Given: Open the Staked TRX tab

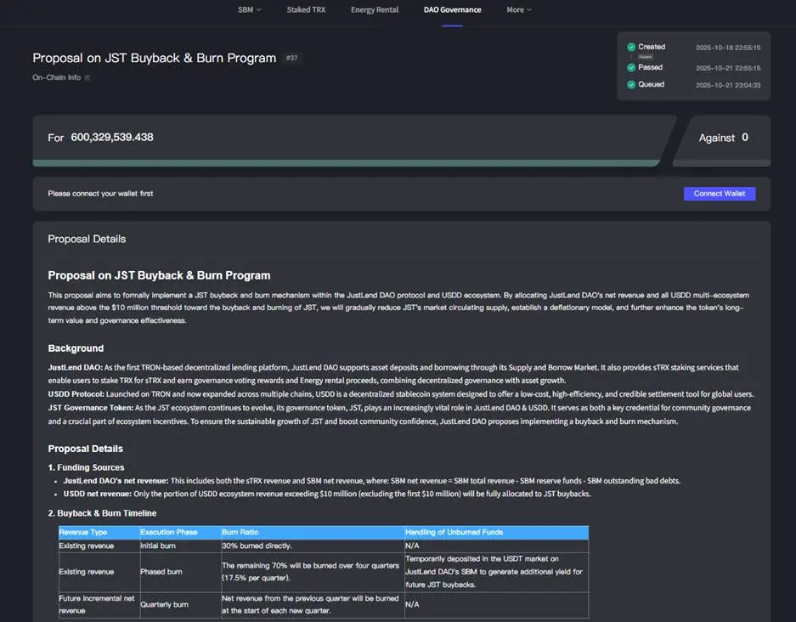Looking at the screenshot, I should (x=306, y=10).
